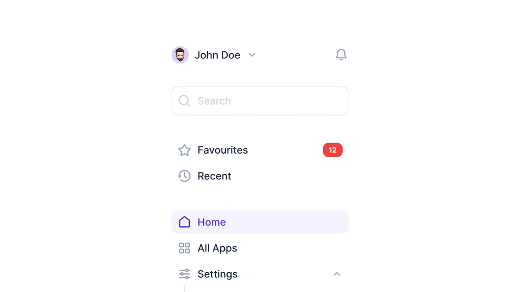The image size is (520, 292).
Task: Expand the user profile menu arrow
Action: (x=252, y=55)
